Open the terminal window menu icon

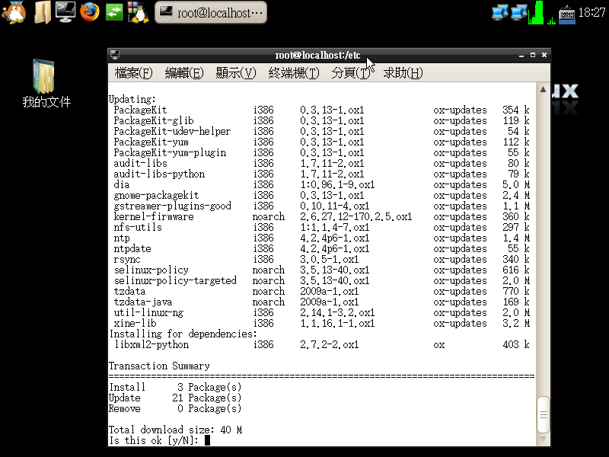pyautogui.click(x=114, y=55)
